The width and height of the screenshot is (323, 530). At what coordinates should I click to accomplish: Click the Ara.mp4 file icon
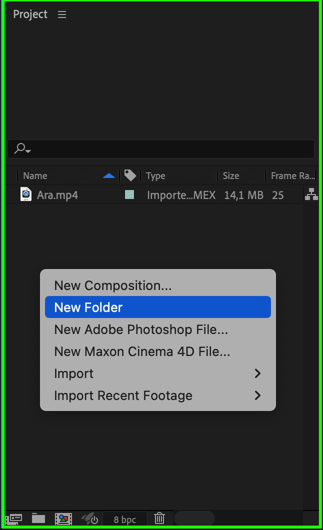[x=26, y=194]
